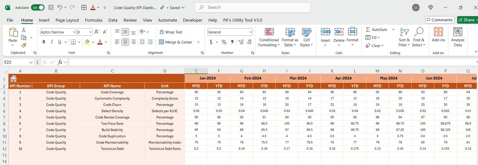
Task: Open PK's Utility Tool V3.0 tab
Action: (x=242, y=20)
